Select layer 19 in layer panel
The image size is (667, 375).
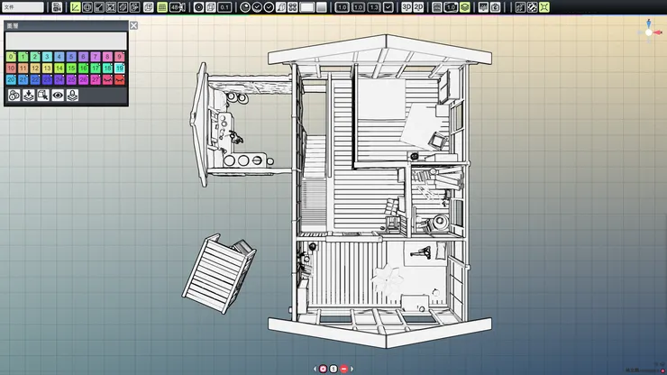coord(119,69)
